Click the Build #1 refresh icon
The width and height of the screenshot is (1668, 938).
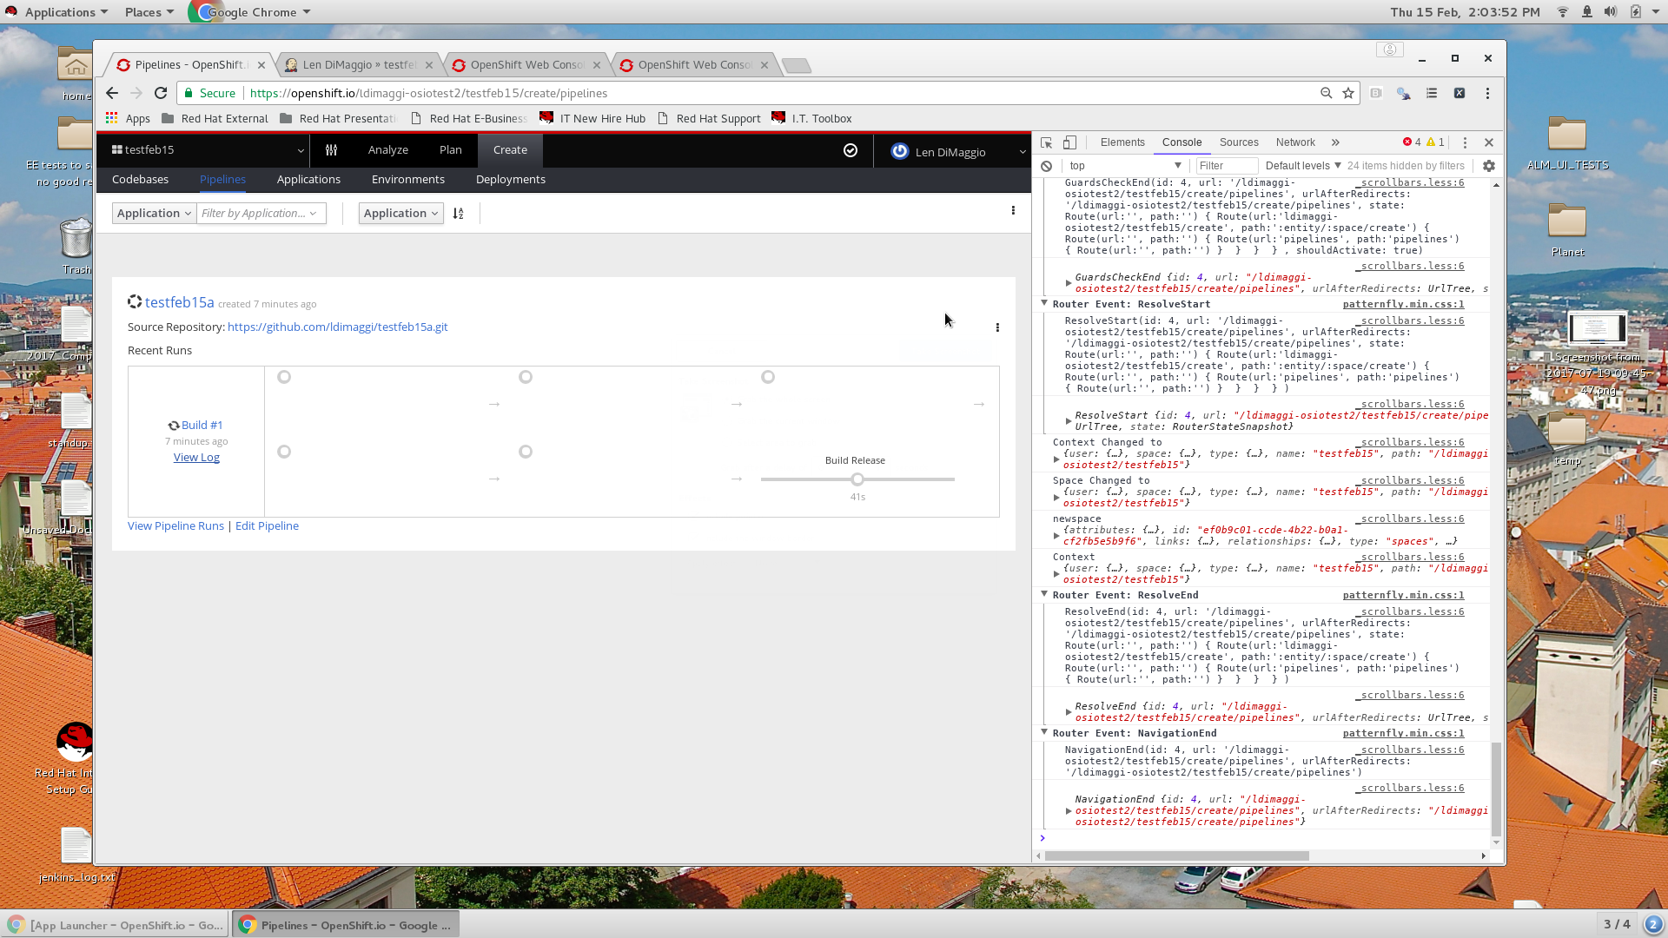(x=174, y=426)
